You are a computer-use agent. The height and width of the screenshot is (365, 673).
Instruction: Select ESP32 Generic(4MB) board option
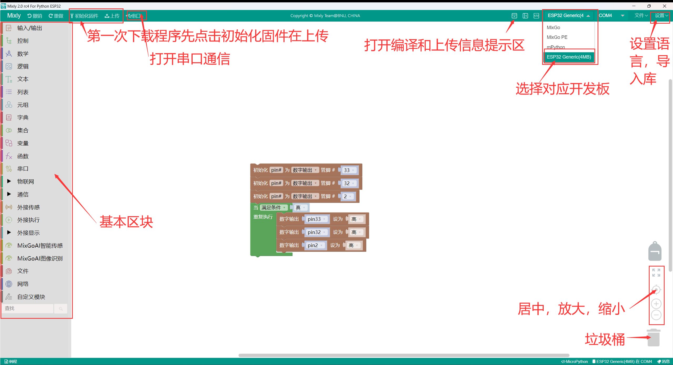(x=569, y=57)
